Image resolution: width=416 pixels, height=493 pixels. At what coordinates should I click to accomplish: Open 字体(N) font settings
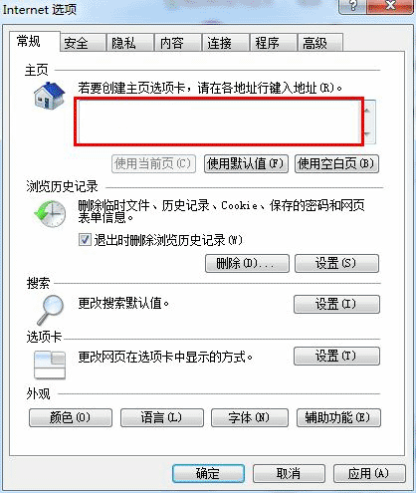point(250,417)
